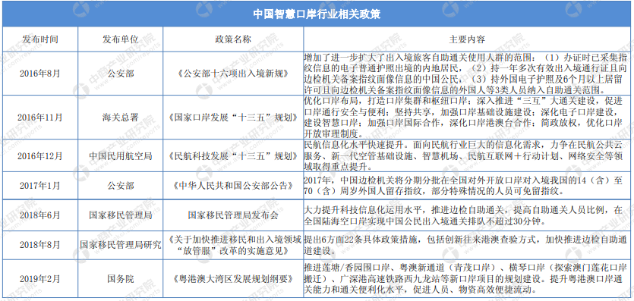
Task: Click the date cell 2016年11月
Action: (40, 118)
